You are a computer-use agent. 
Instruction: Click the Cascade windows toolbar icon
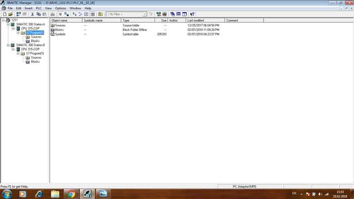tap(172, 14)
